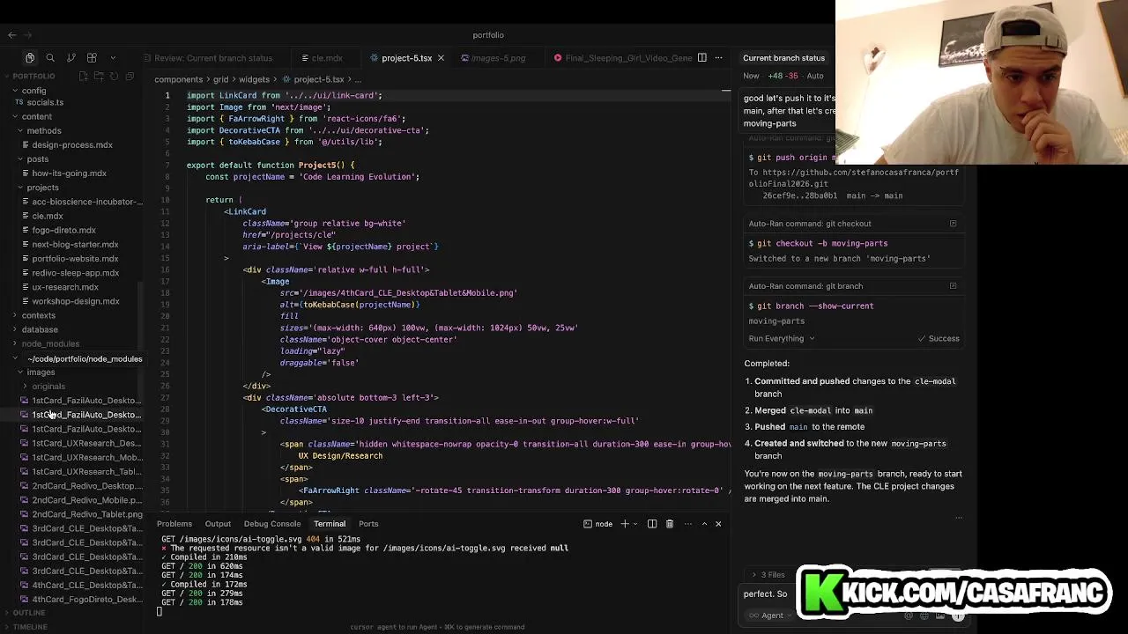
Task: Expand the originals folder
Action: tap(48, 387)
